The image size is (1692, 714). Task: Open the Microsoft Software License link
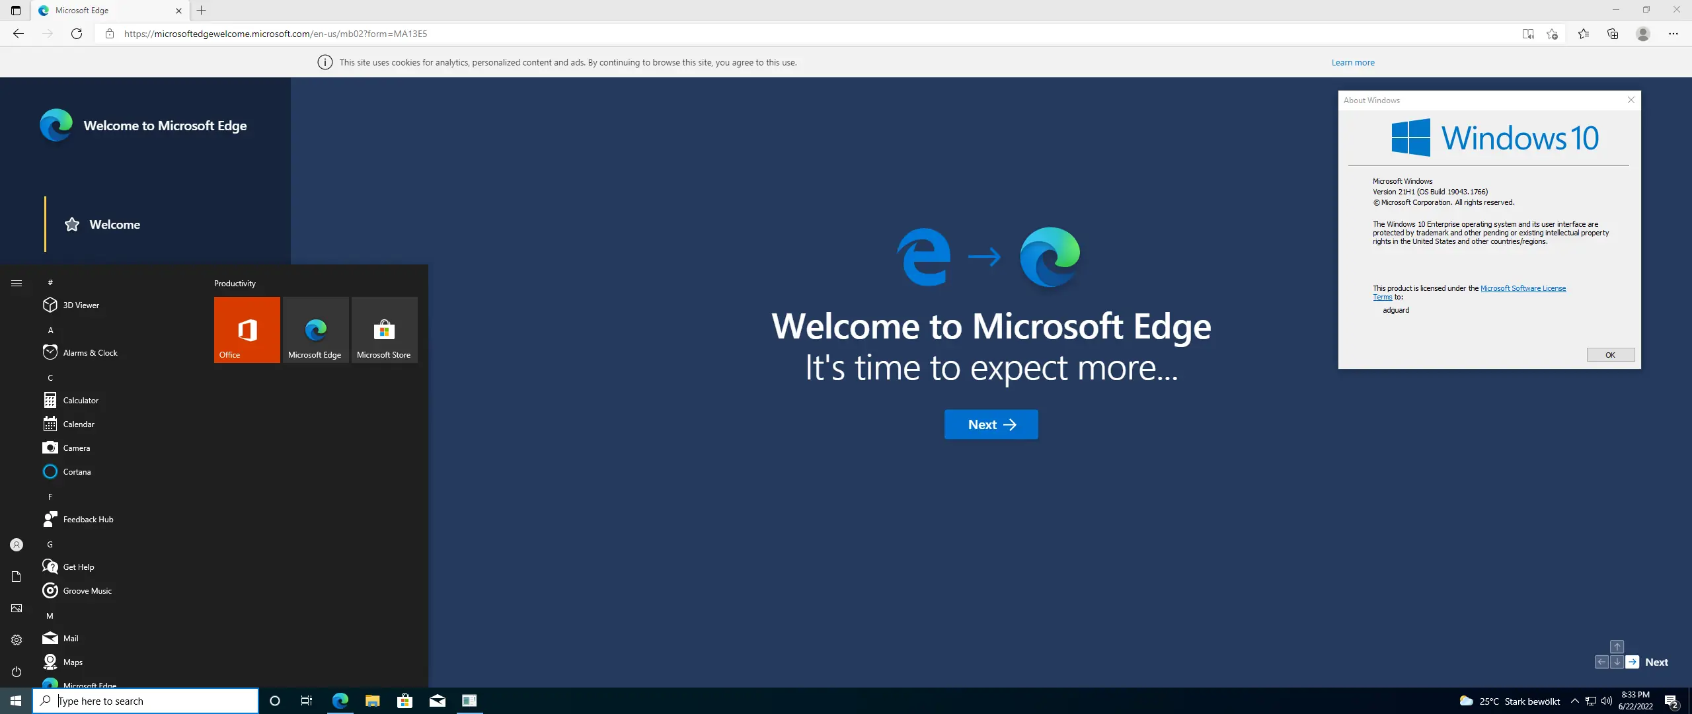pos(1523,288)
